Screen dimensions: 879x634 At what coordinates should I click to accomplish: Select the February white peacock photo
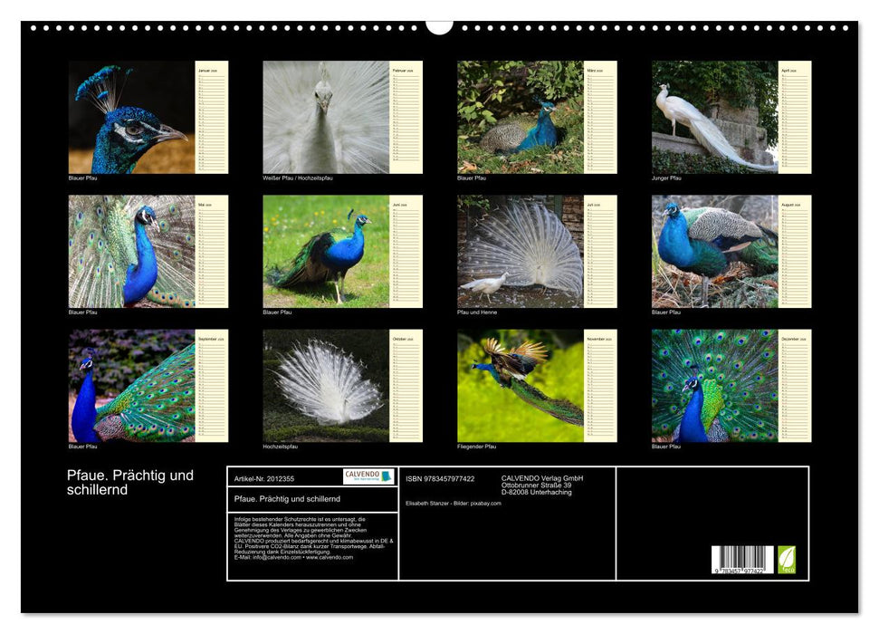(326, 117)
